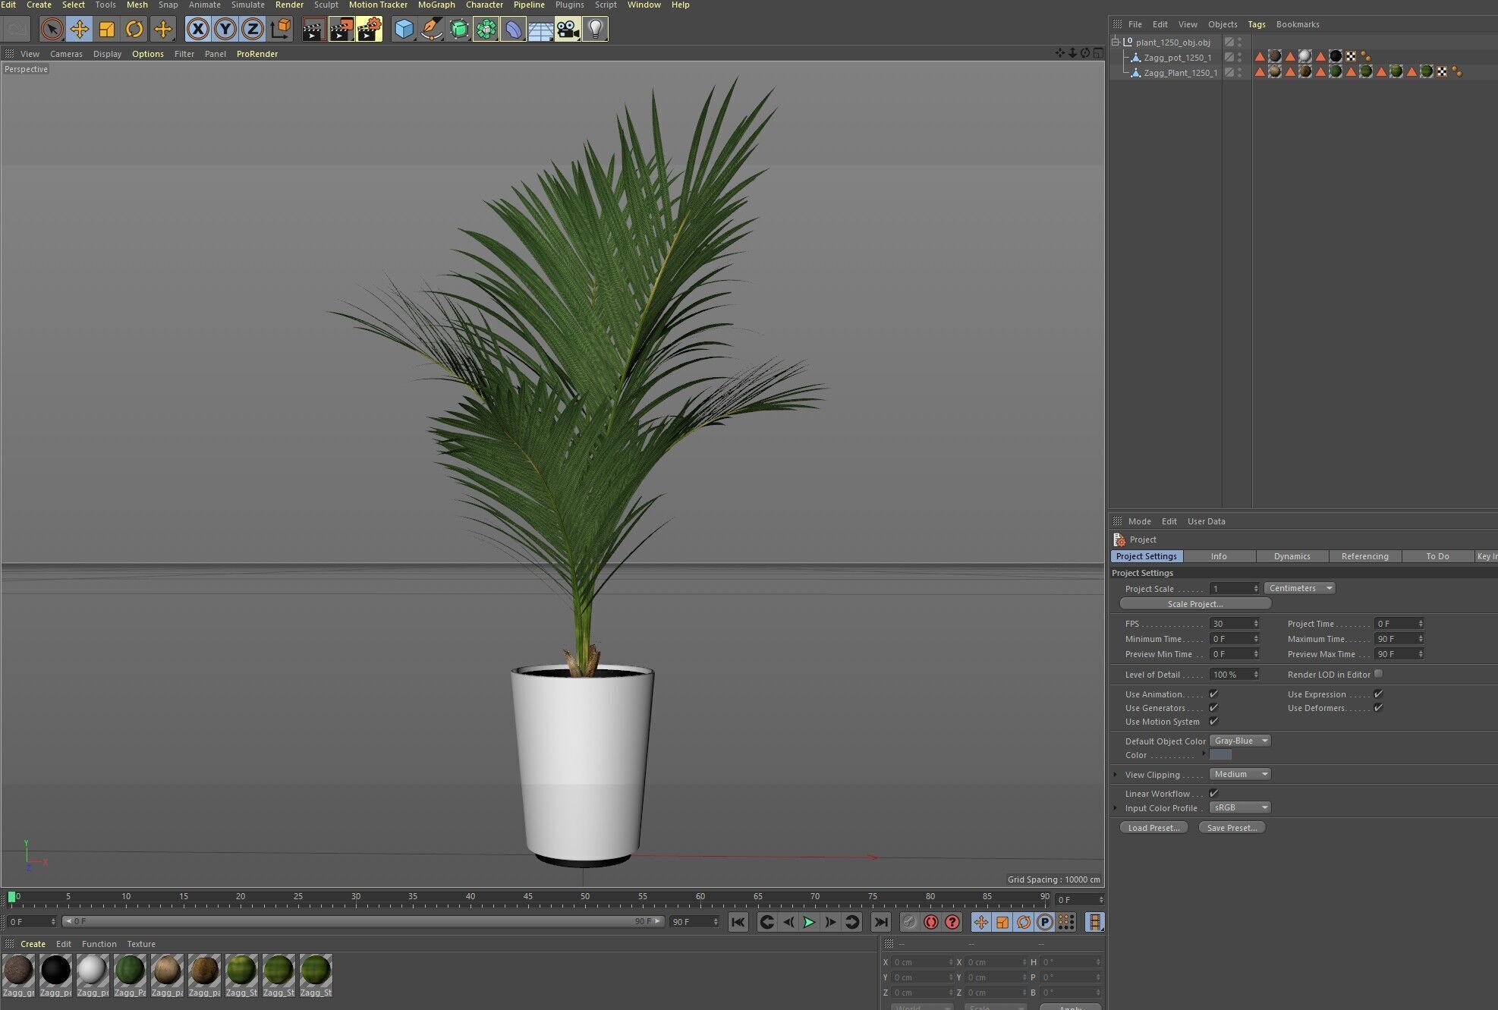Open the Floor environment objects icon

click(541, 30)
